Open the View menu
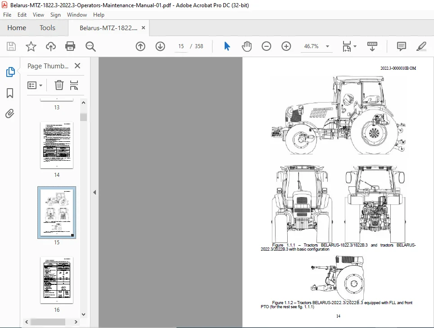 pos(38,15)
